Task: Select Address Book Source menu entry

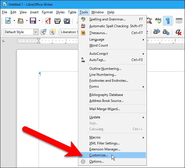Action: point(112,101)
